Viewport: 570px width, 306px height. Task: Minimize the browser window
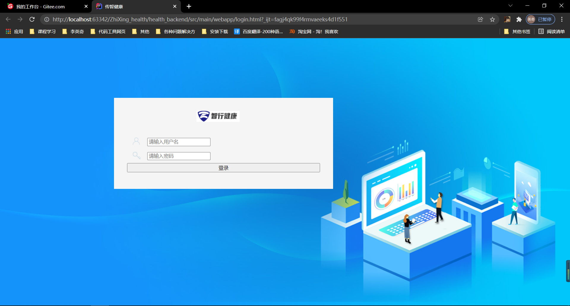(527, 6)
